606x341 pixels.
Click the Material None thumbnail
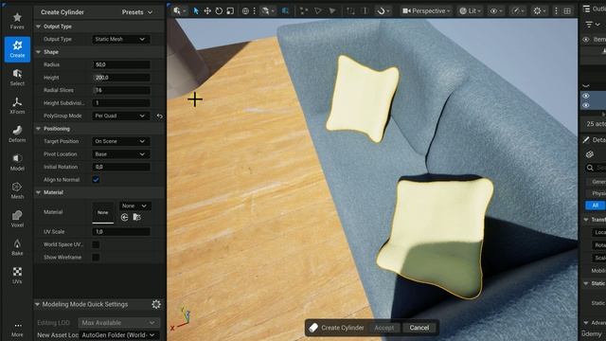(x=103, y=212)
